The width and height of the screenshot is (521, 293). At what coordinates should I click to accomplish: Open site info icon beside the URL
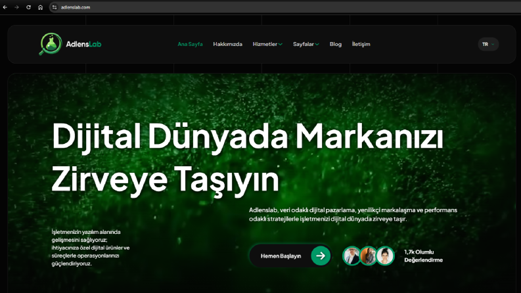click(55, 7)
